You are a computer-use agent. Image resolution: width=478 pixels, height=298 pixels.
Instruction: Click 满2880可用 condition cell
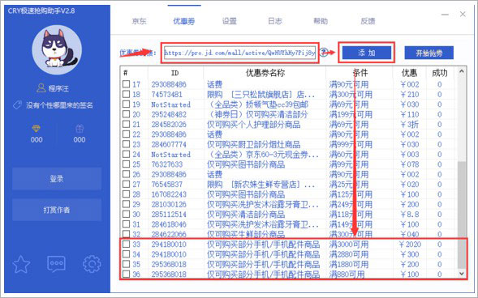pos(349,254)
